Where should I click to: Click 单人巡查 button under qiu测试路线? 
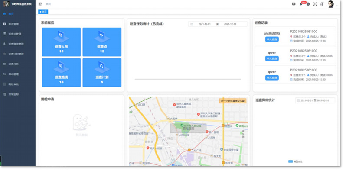[272, 39]
